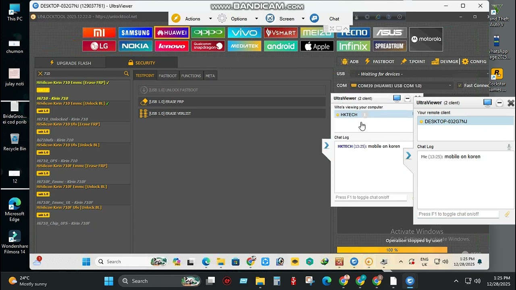Click chat input in the DESKTOP-032G7NJ panel

coord(458,214)
